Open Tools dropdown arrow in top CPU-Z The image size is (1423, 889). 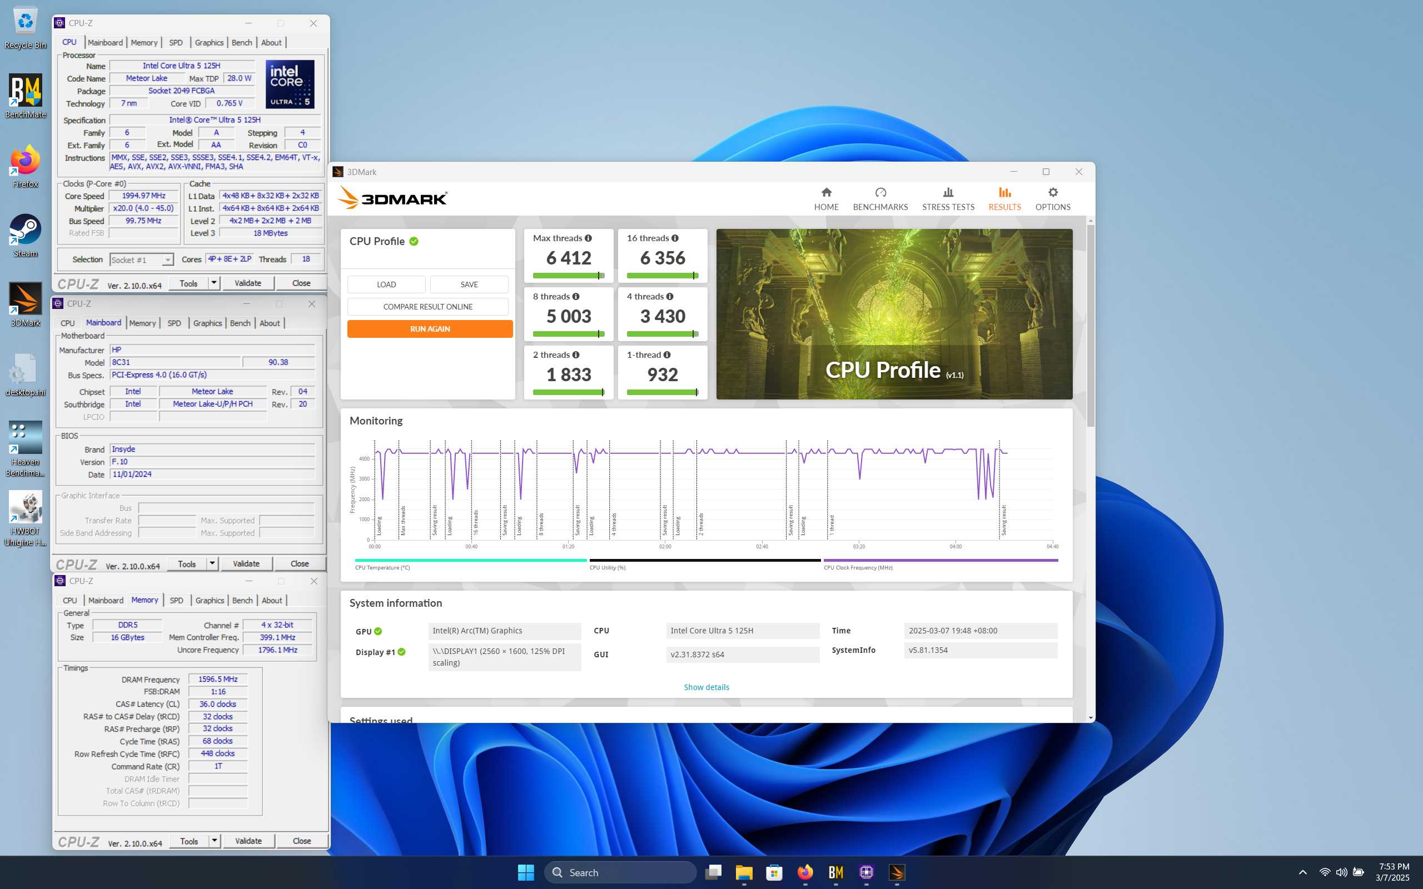point(214,283)
